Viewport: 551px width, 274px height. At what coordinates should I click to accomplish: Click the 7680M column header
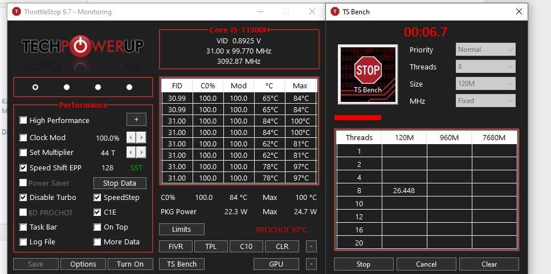point(494,137)
